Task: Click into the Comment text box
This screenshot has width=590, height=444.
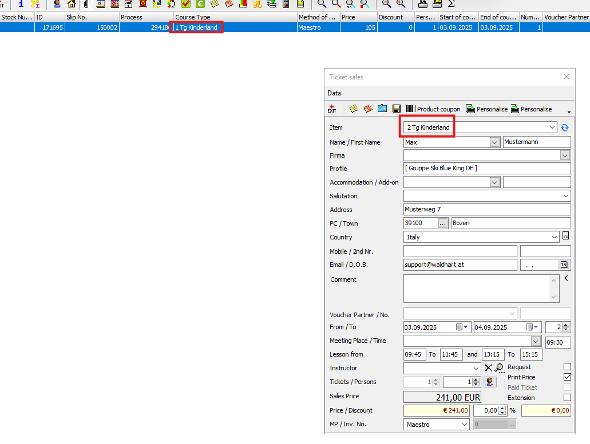Action: (476, 289)
